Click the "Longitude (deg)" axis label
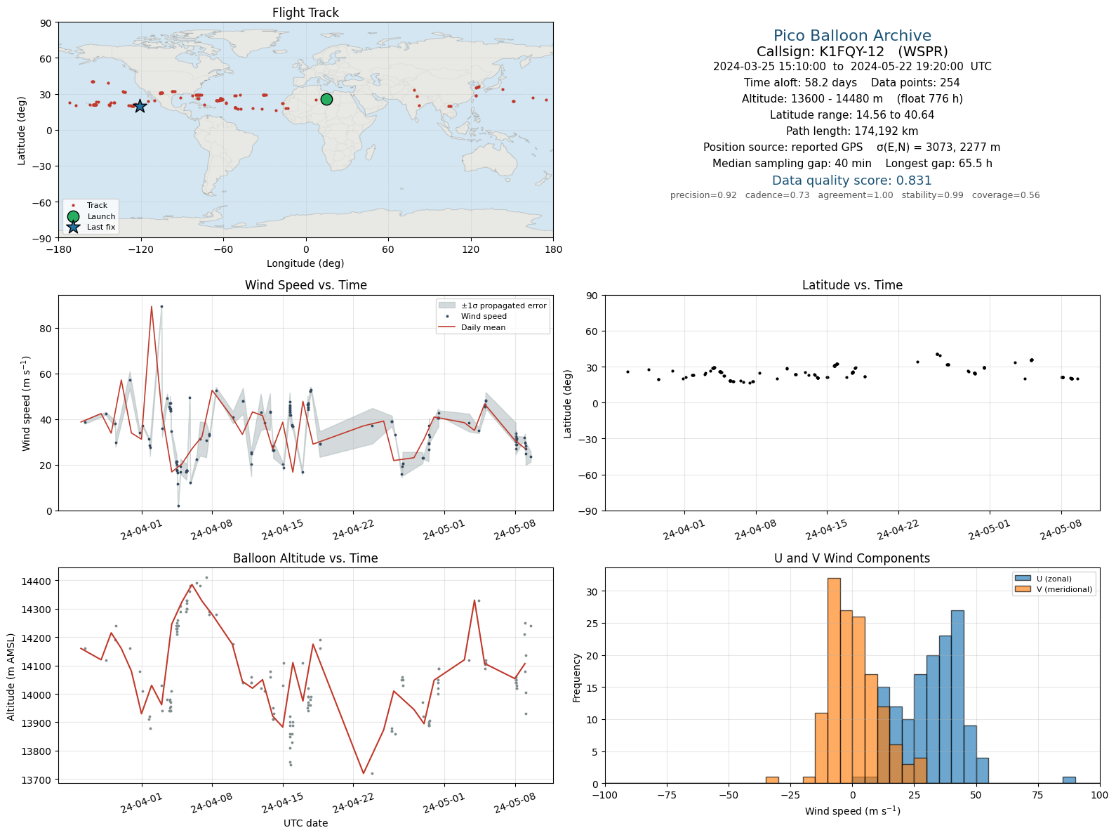Screen dimensions: 1116x835 tap(305, 263)
